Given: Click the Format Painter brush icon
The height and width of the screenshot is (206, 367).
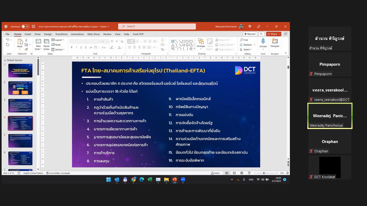Looking at the screenshot, I should click(26, 49).
